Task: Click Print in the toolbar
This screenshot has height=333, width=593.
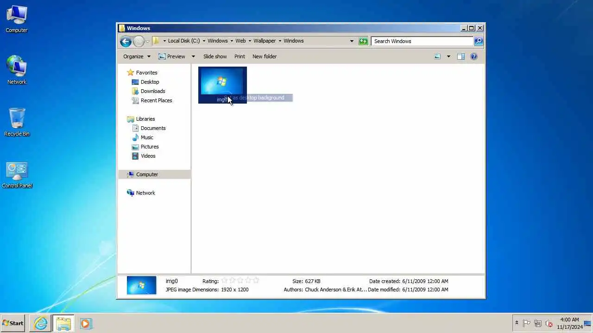Action: pos(240,56)
